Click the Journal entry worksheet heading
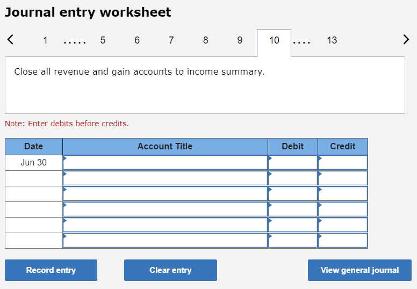This screenshot has width=417, height=289. click(88, 12)
